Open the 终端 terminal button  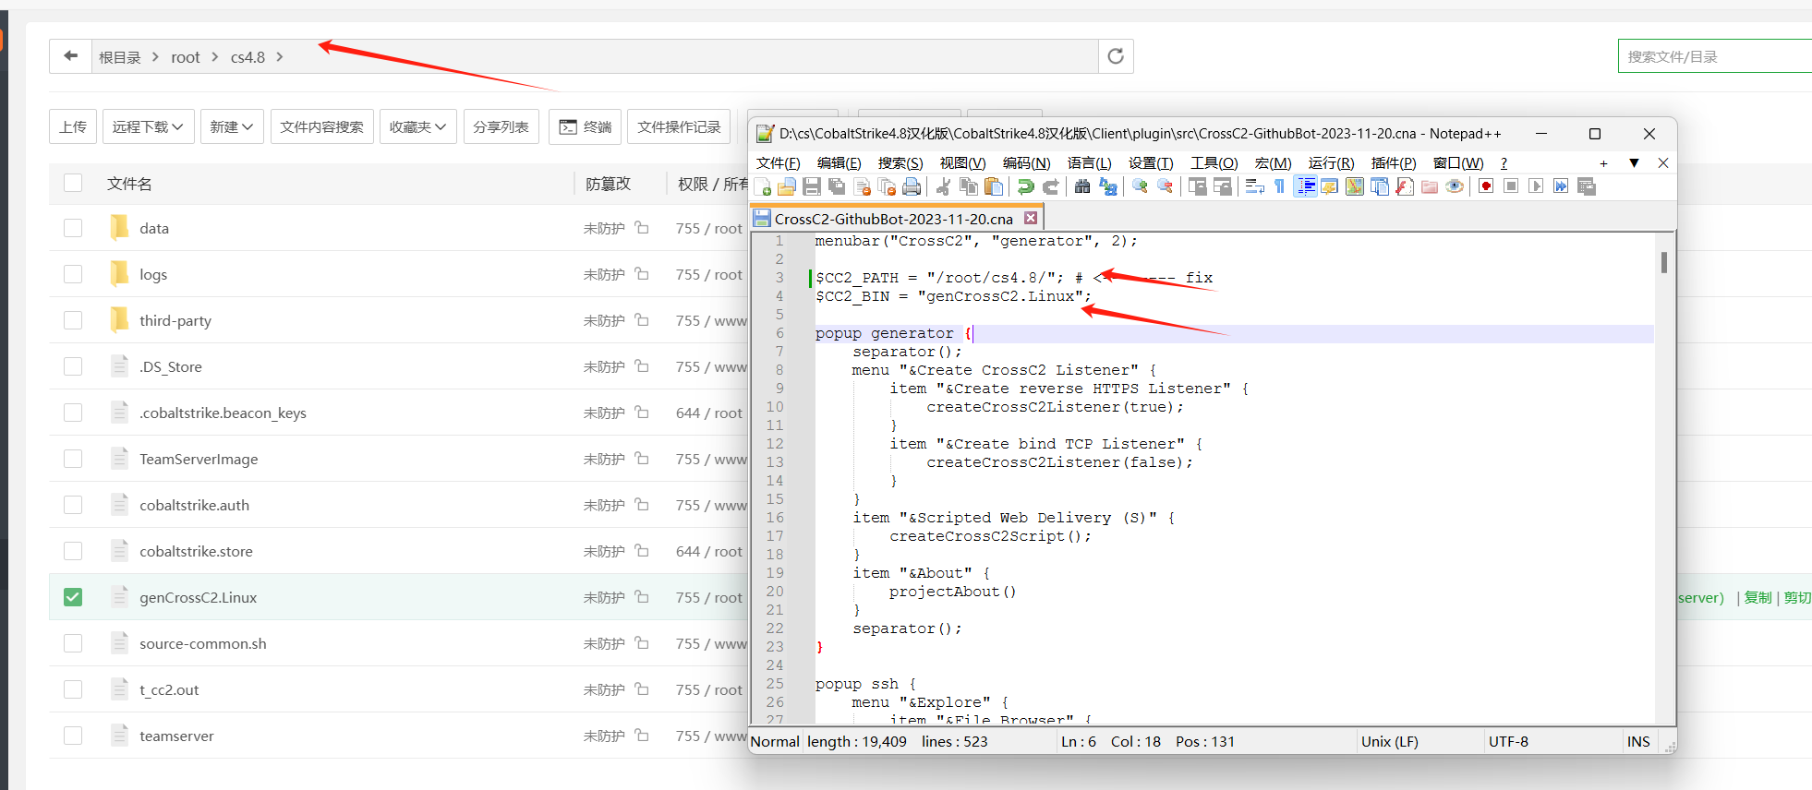point(586,126)
